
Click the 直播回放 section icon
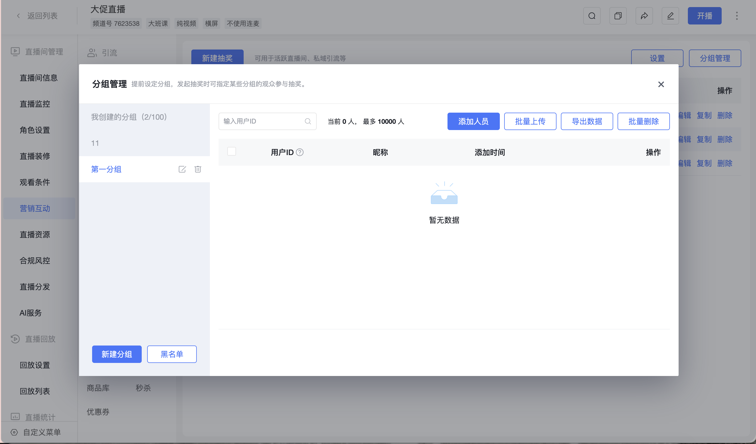15,339
